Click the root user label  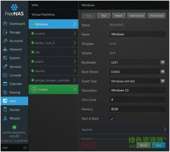(x=5, y=148)
